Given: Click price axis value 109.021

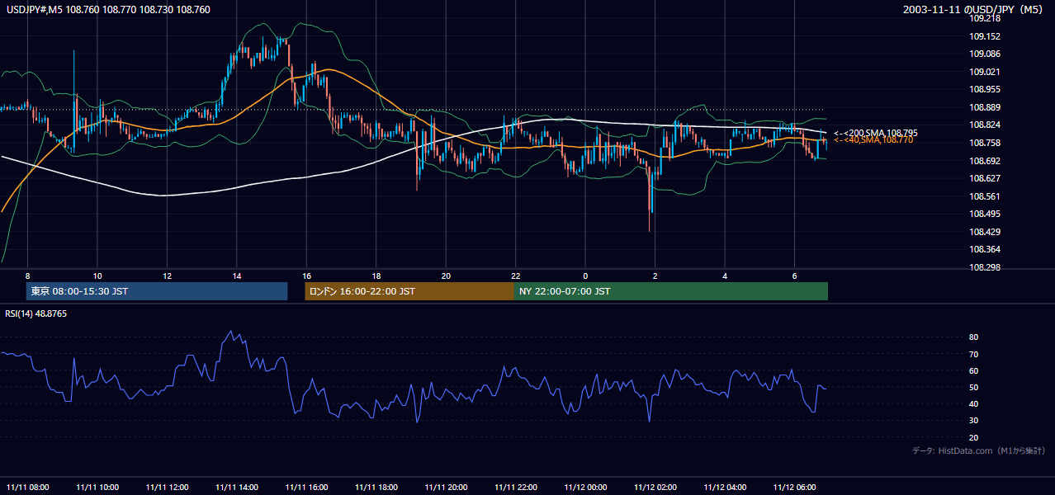Looking at the screenshot, I should (x=985, y=72).
